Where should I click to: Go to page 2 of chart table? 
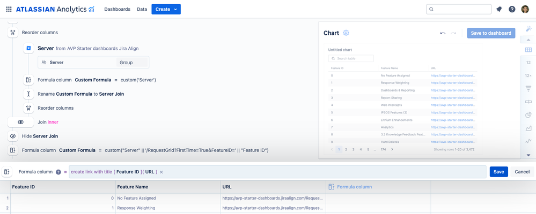click(346, 149)
